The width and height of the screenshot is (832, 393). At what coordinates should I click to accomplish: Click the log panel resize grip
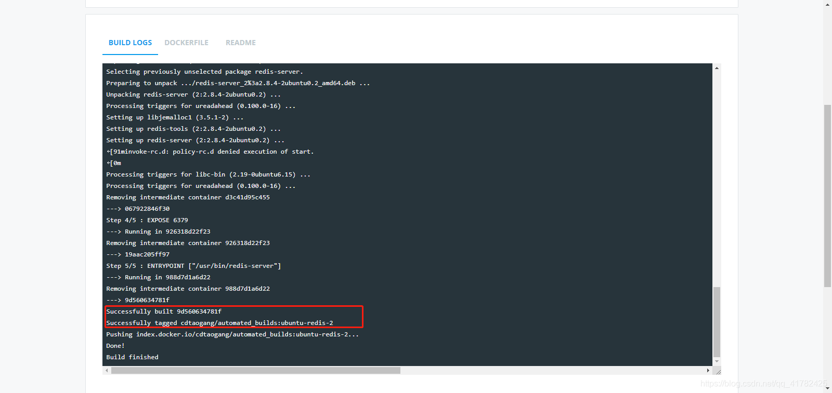[x=717, y=371]
